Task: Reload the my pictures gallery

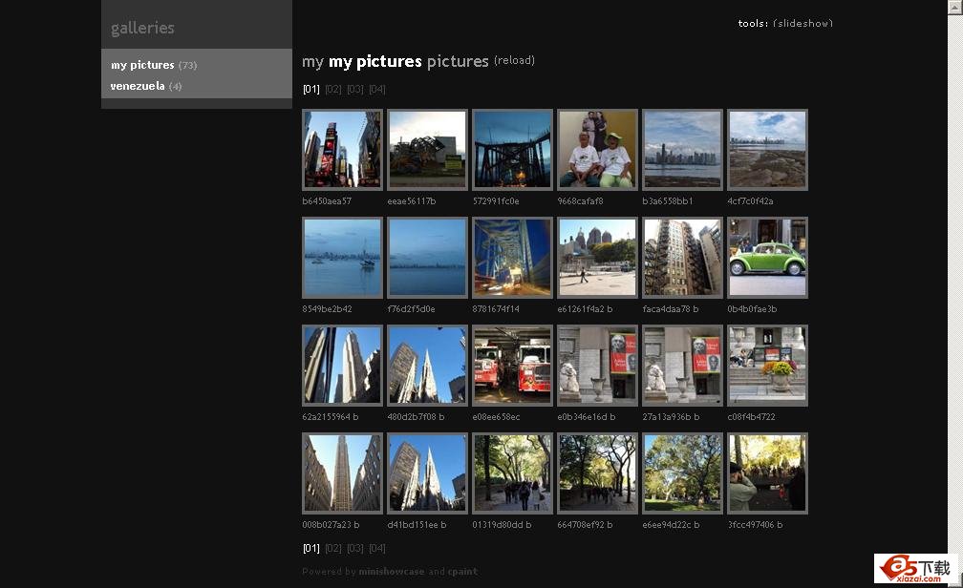Action: [x=514, y=60]
